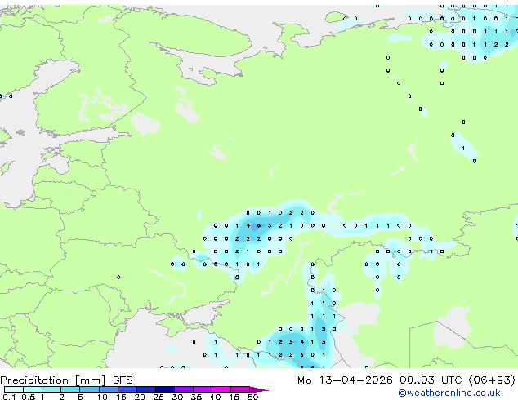
Task: Pick the 35–40 mm legend swatch
Action: pos(203,389)
